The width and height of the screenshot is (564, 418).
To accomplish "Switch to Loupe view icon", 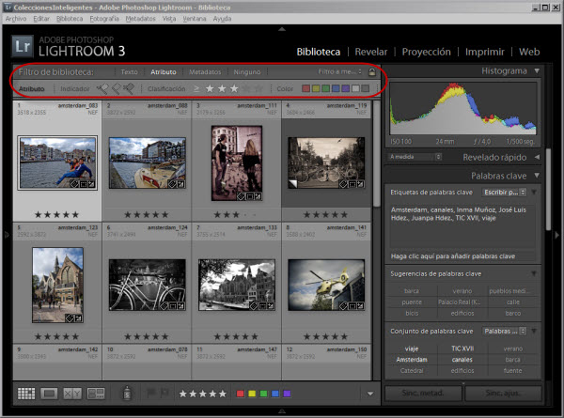I will [49, 394].
